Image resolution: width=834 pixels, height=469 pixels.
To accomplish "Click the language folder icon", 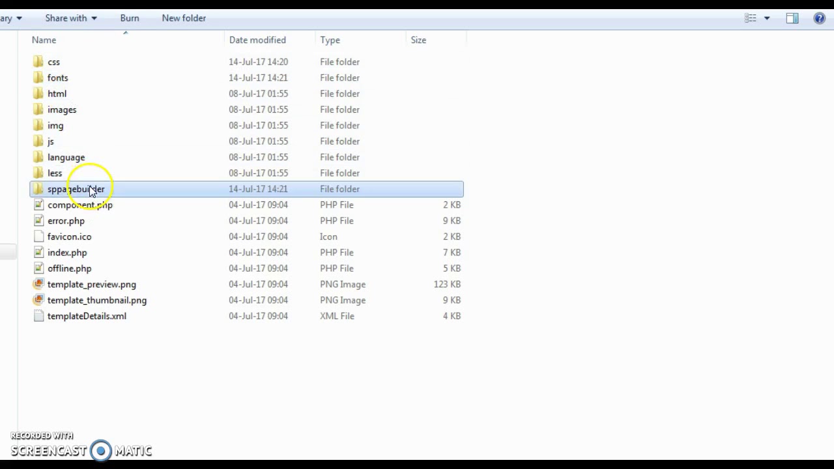I will 38,157.
